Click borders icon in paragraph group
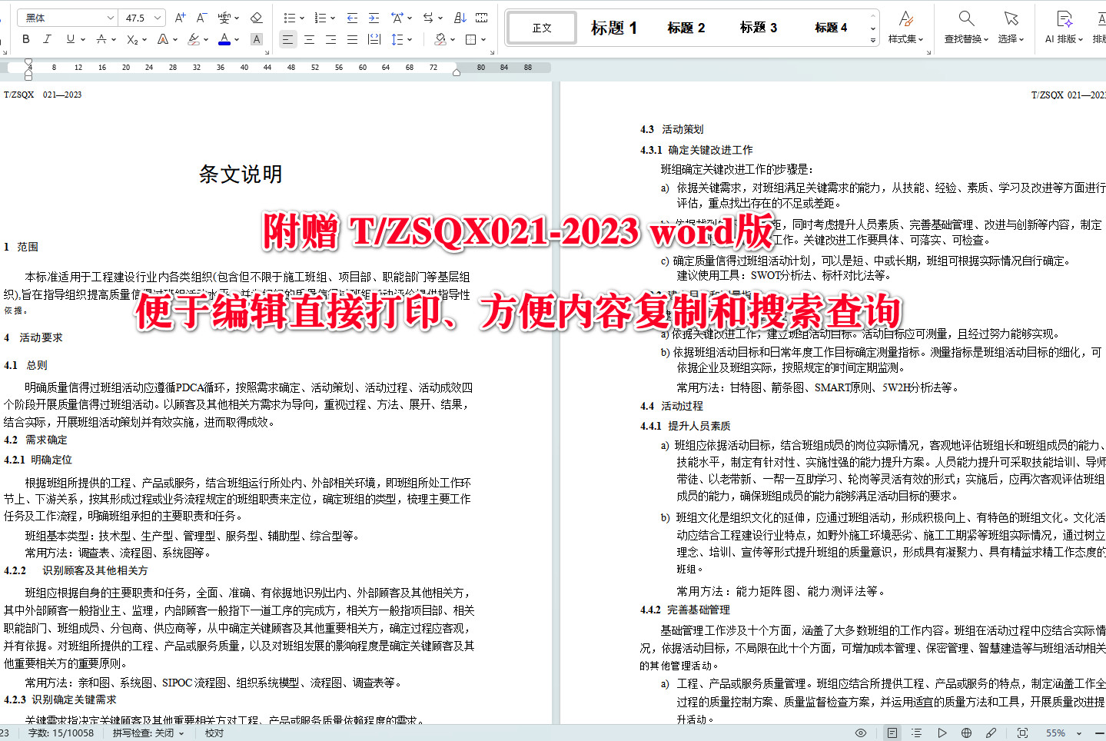1106x741 pixels. pos(470,39)
